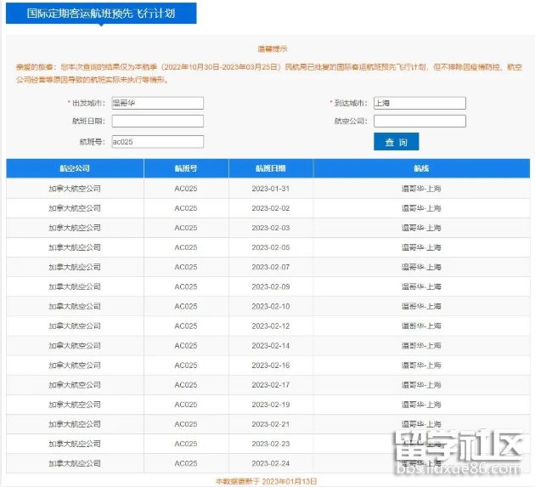Screen dimensions: 535x487
Task: Click the 航空公司 column header
Action: pos(75,168)
